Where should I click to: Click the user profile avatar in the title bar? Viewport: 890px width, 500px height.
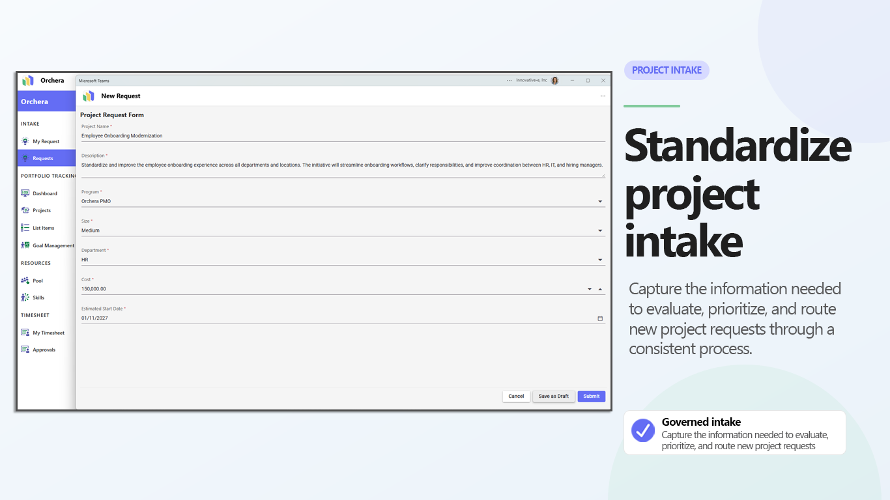(x=555, y=81)
